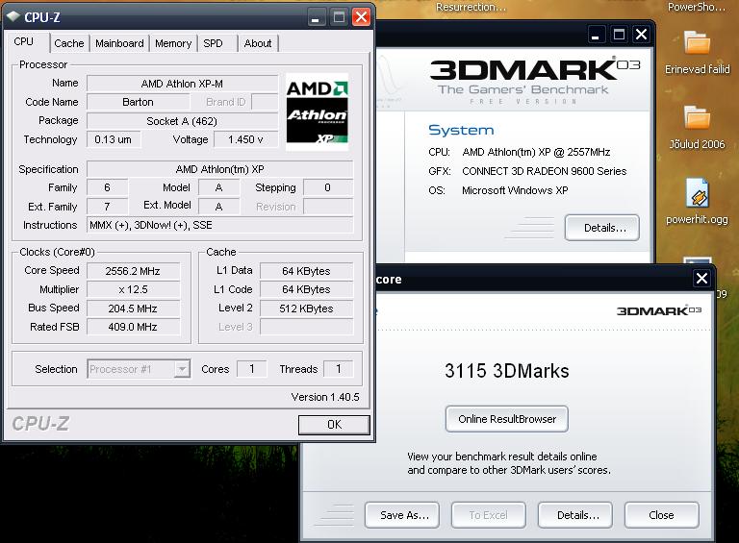Click the Technology value 0.13 um
This screenshot has height=543, width=739.
click(x=114, y=139)
